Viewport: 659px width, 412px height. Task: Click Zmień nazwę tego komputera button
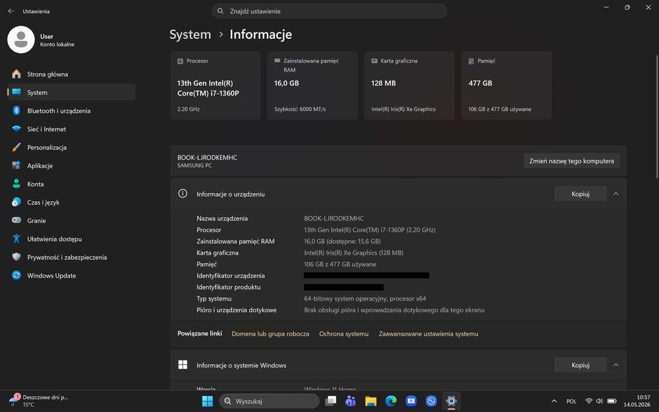click(571, 161)
